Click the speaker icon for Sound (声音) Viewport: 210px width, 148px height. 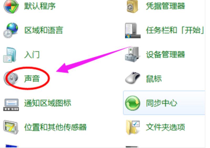click(x=11, y=78)
